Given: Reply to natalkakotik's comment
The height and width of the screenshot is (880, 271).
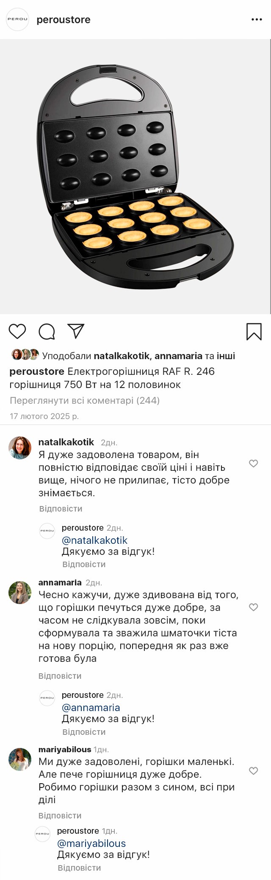Looking at the screenshot, I should pos(61,509).
